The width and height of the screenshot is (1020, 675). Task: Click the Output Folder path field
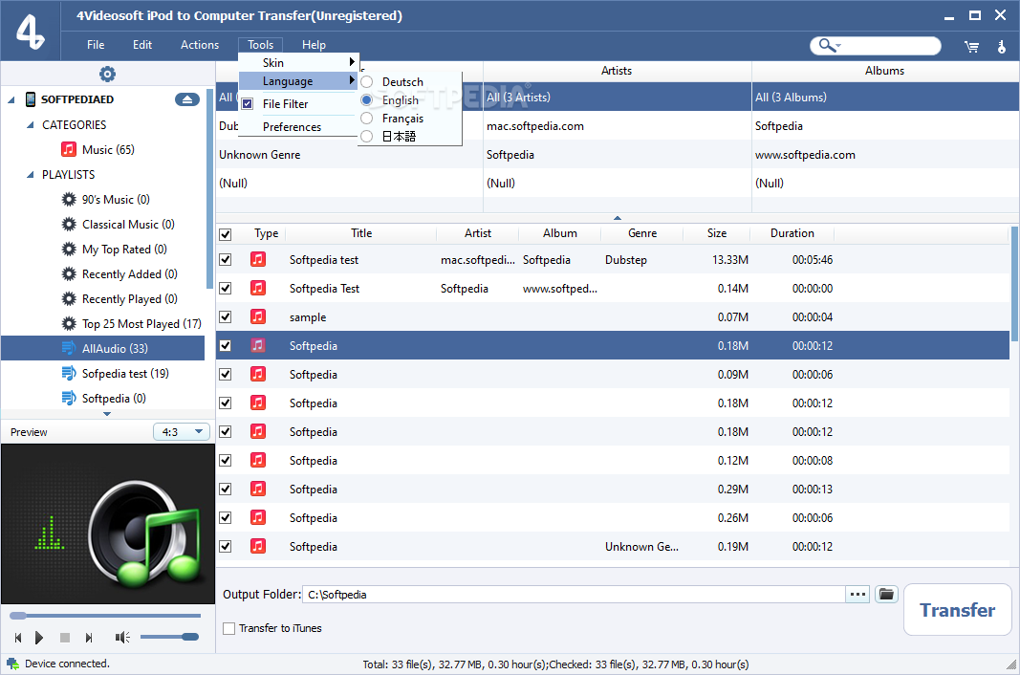tap(574, 595)
